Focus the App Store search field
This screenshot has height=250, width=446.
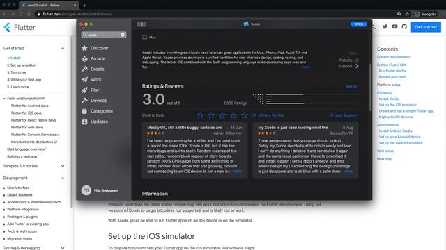(104, 35)
